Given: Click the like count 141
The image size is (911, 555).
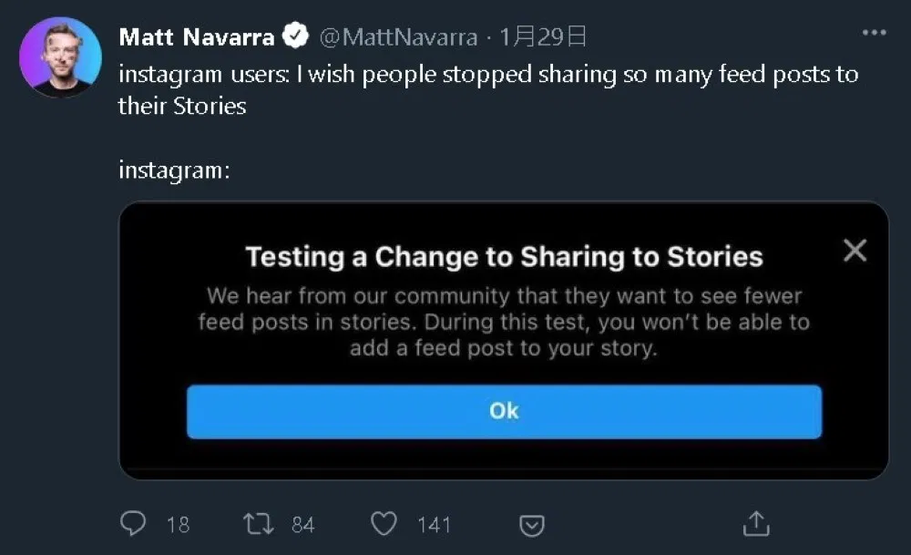Looking at the screenshot, I should (434, 524).
